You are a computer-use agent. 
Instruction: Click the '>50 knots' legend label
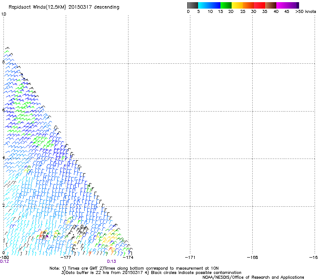[x=306, y=12]
